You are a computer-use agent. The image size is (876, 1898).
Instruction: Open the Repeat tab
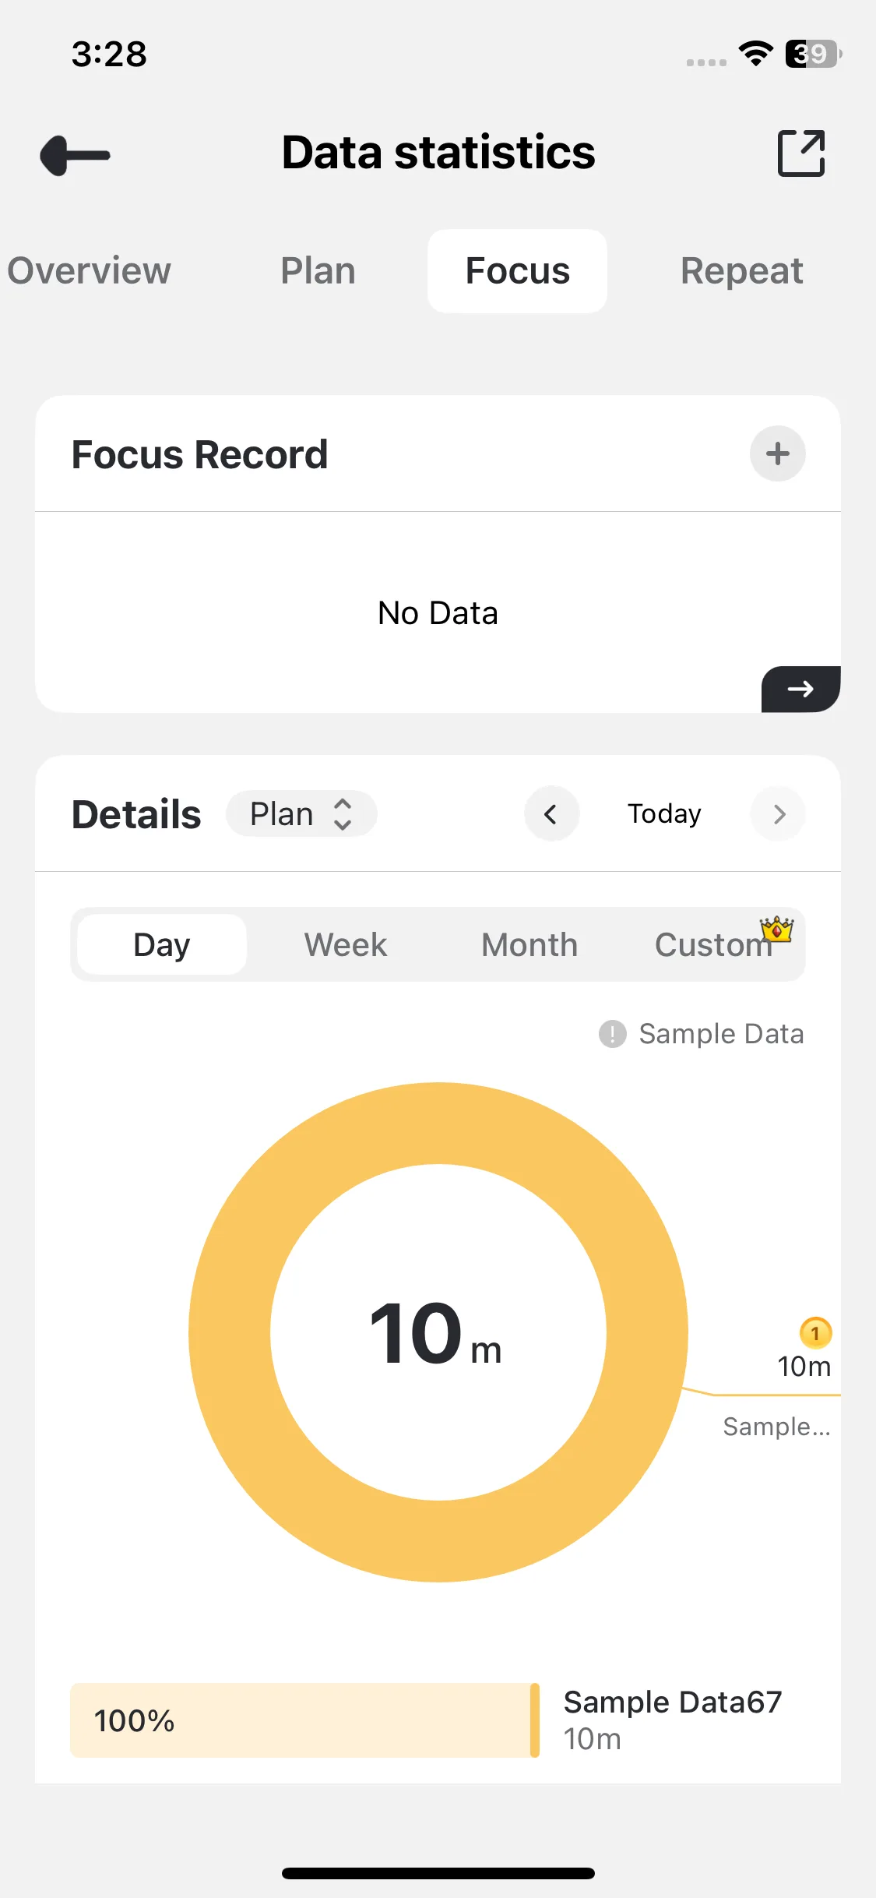[741, 271]
